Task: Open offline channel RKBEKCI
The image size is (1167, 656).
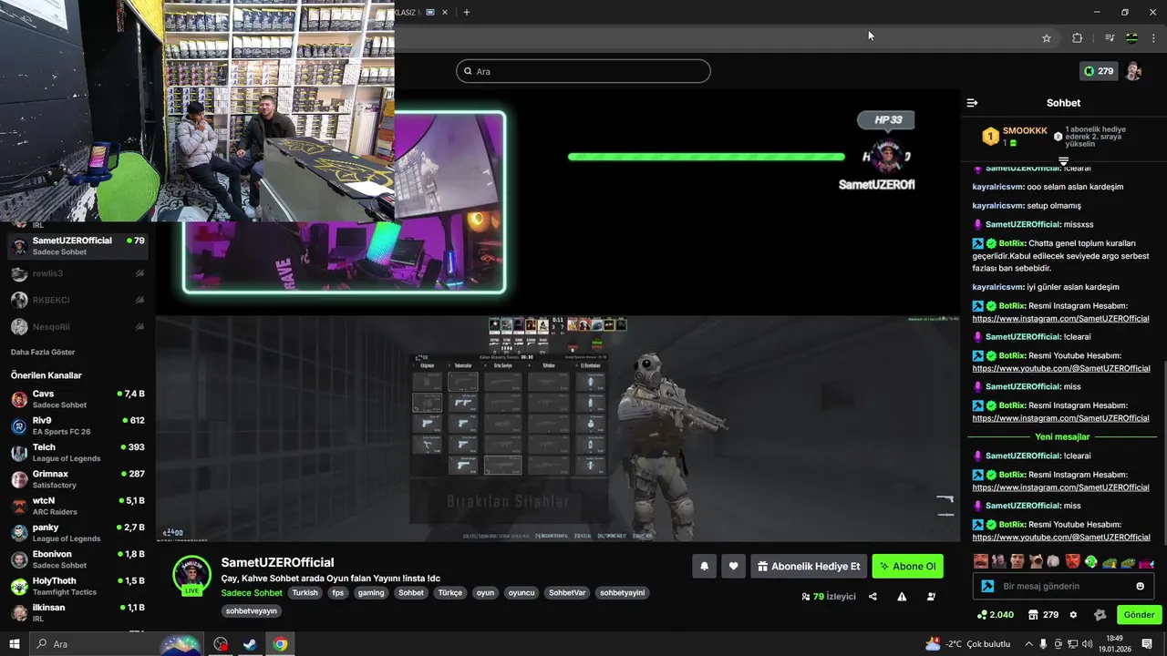Action: tap(77, 300)
